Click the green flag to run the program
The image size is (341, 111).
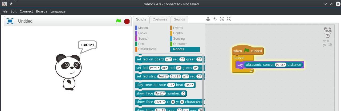(118, 21)
